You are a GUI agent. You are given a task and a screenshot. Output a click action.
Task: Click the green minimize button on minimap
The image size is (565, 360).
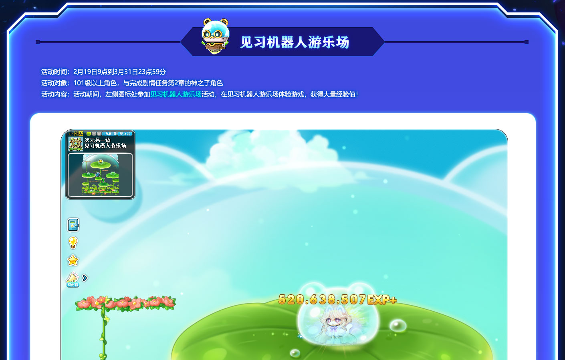tap(89, 134)
